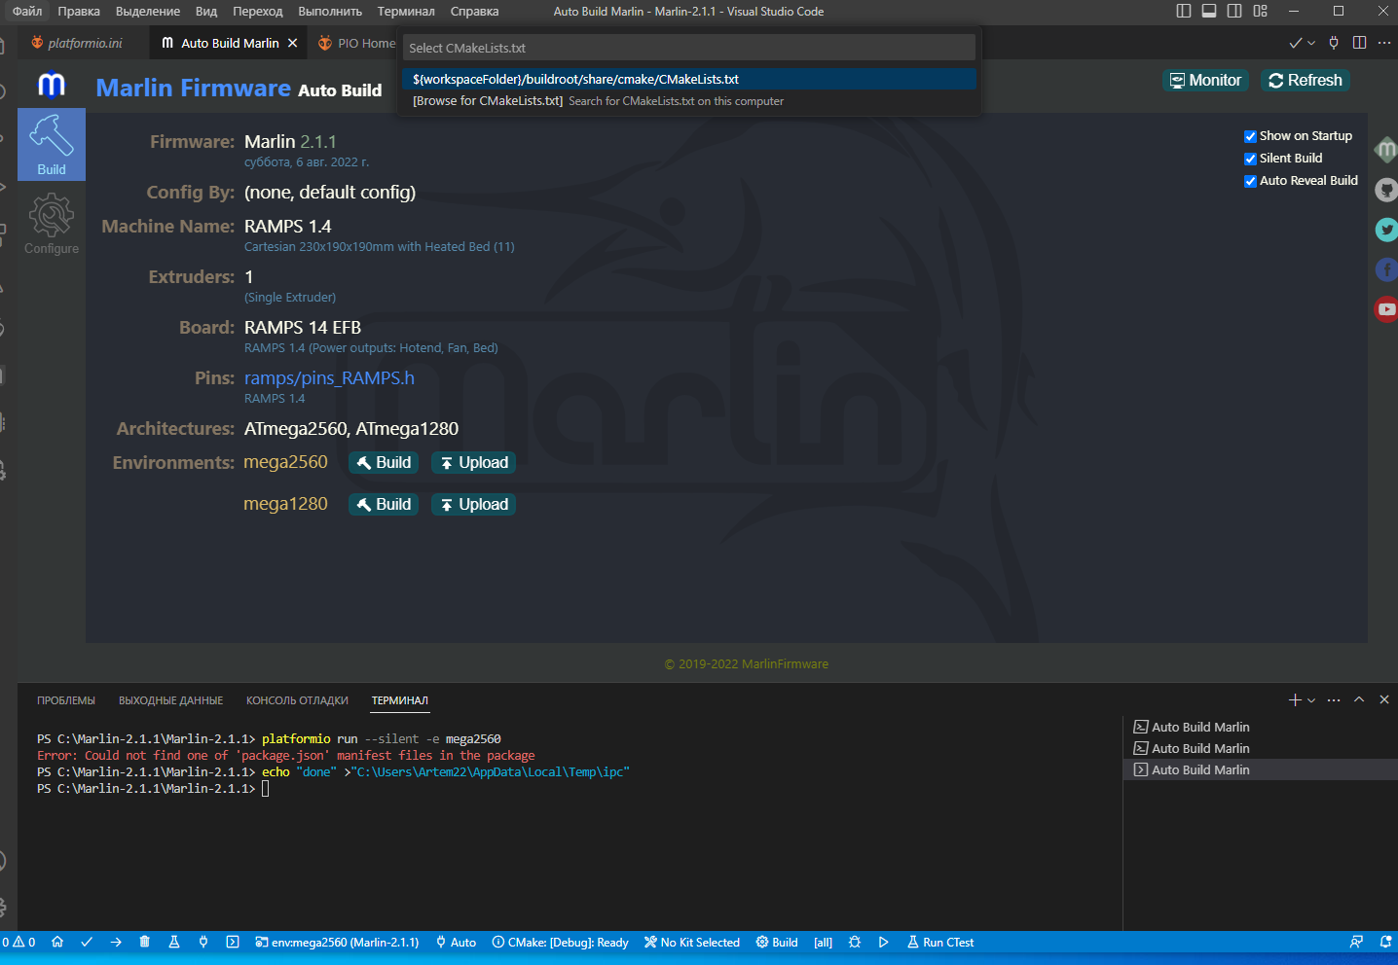Open the ramps/pins_RAMPS.h link
Screen dimensions: 1398x965
329,377
